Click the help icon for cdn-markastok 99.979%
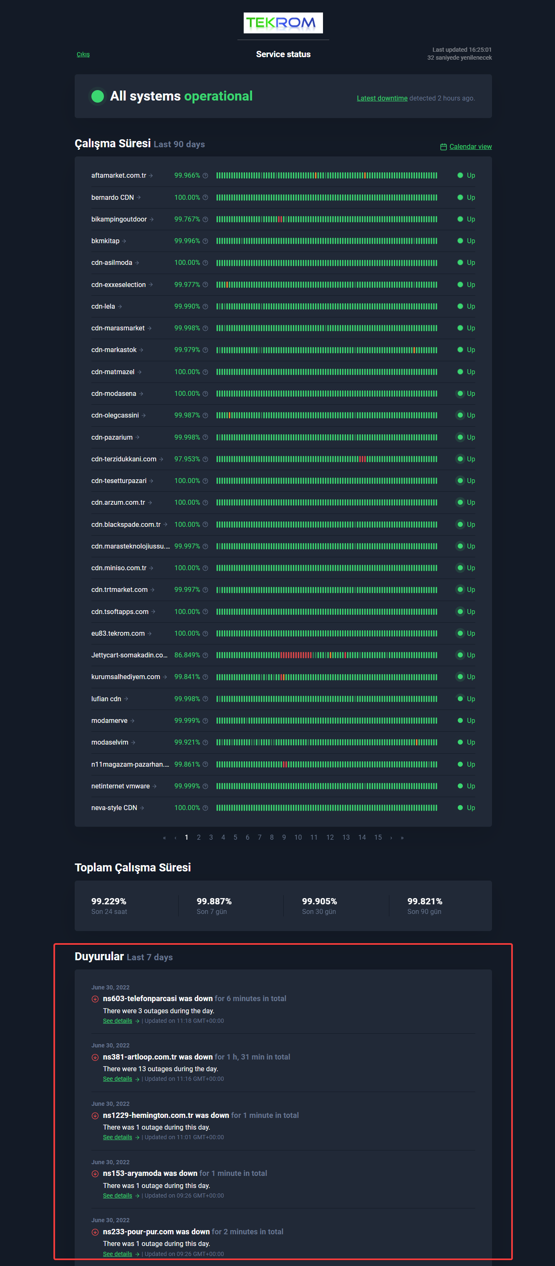555x1266 pixels. tap(205, 350)
